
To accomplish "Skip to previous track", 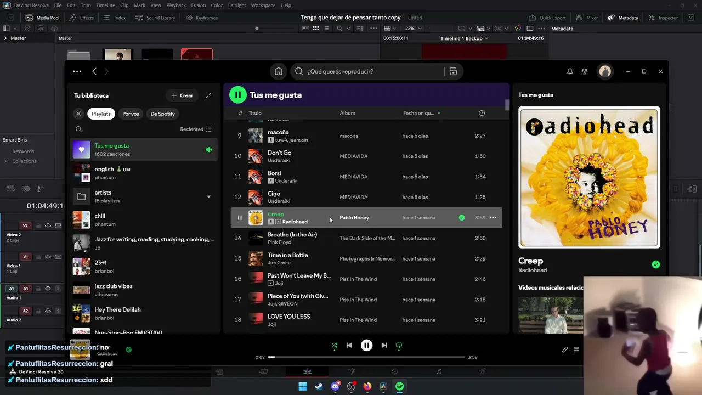I will click(x=349, y=345).
